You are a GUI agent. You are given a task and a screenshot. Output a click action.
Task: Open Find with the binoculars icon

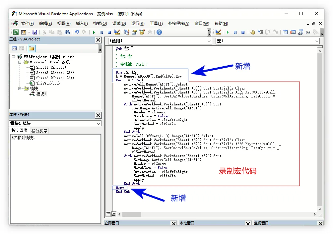click(x=67, y=32)
